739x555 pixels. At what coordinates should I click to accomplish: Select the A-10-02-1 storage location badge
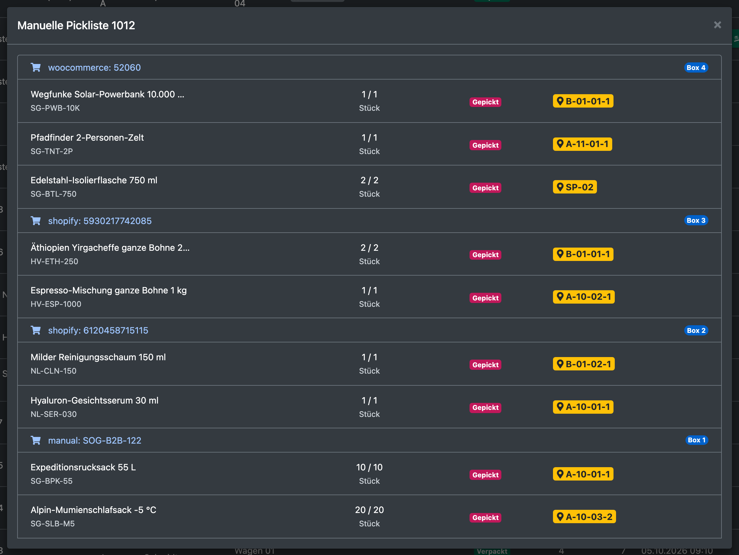tap(584, 297)
